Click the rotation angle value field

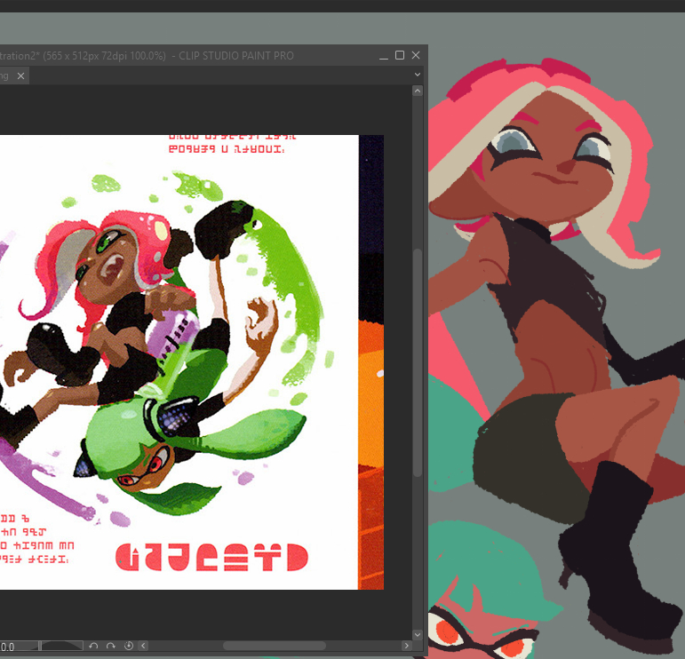[18, 646]
